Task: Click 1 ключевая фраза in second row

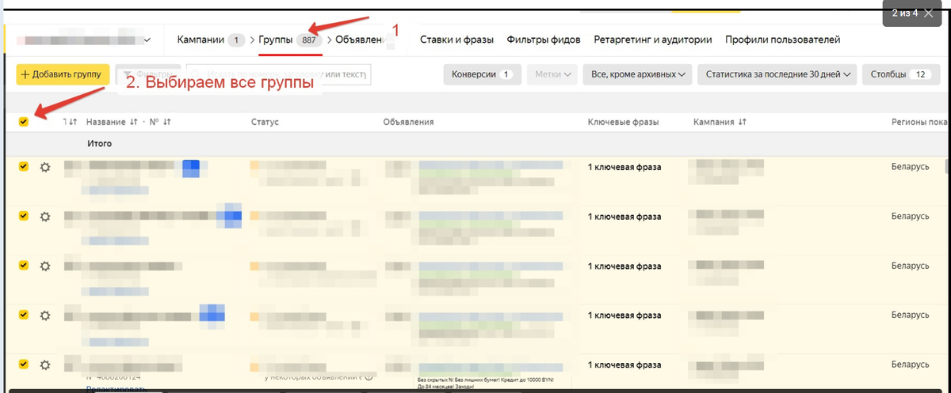Action: pos(624,216)
